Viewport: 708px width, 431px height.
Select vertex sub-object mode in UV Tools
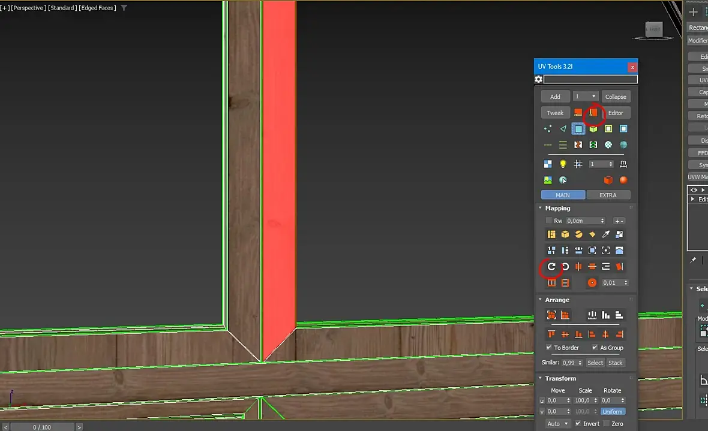point(548,129)
